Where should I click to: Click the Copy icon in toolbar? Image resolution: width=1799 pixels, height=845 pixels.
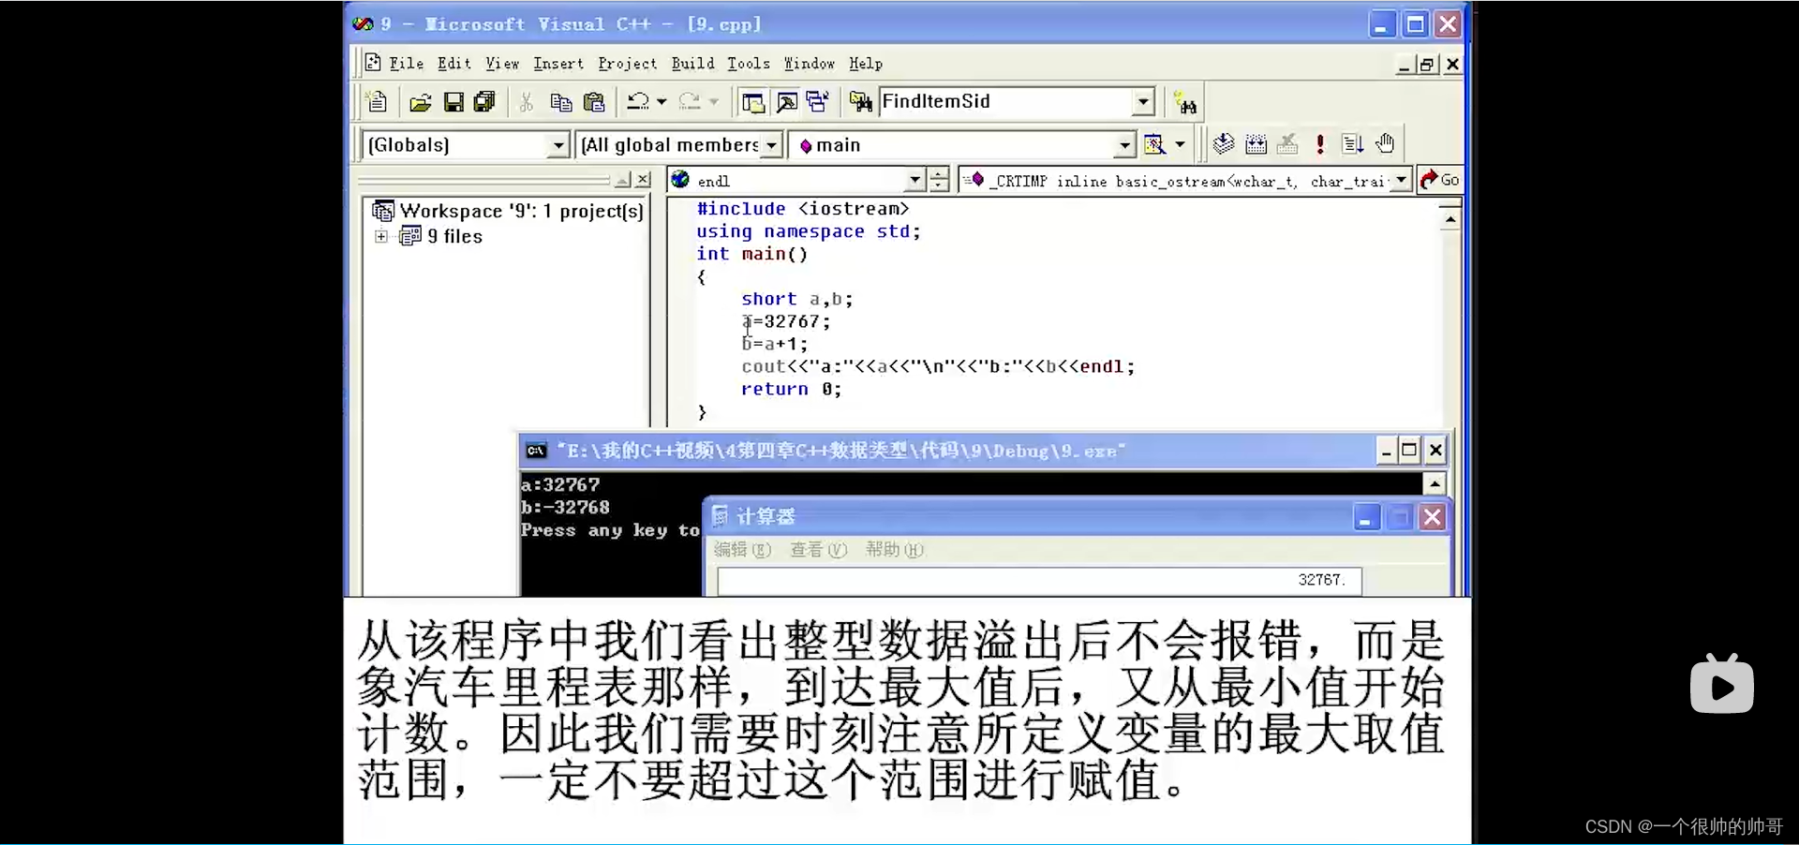[x=561, y=102]
